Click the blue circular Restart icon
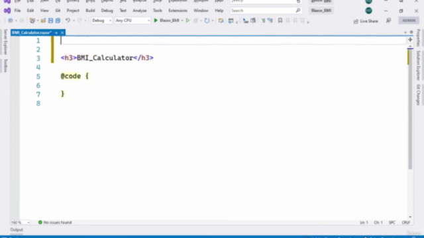This screenshot has width=424, height=238. 207,20
